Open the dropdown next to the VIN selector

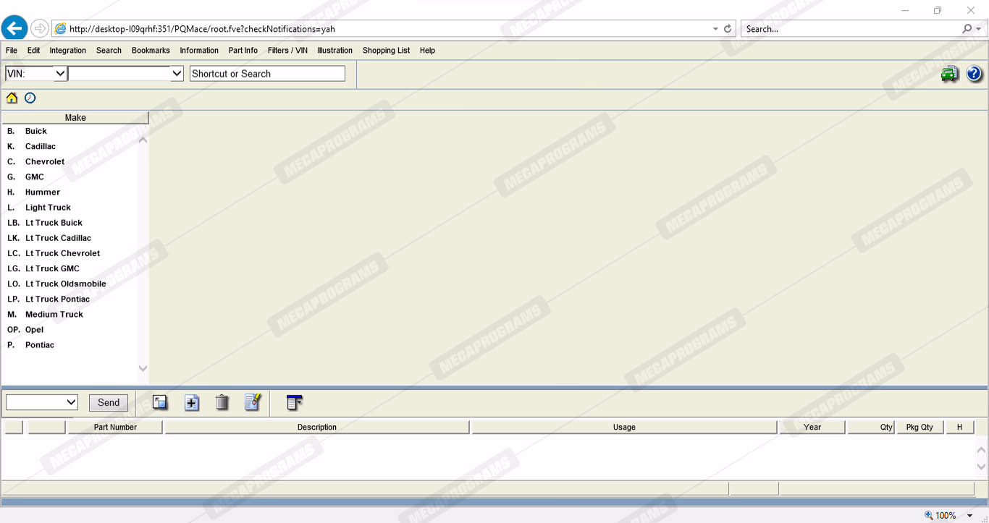tap(177, 74)
